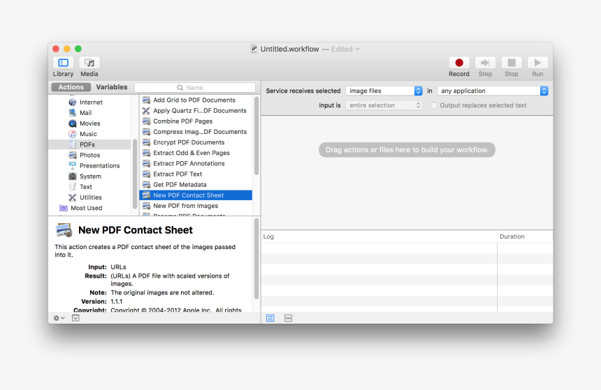
Task: Click the Step toolbar icon
Action: click(485, 63)
